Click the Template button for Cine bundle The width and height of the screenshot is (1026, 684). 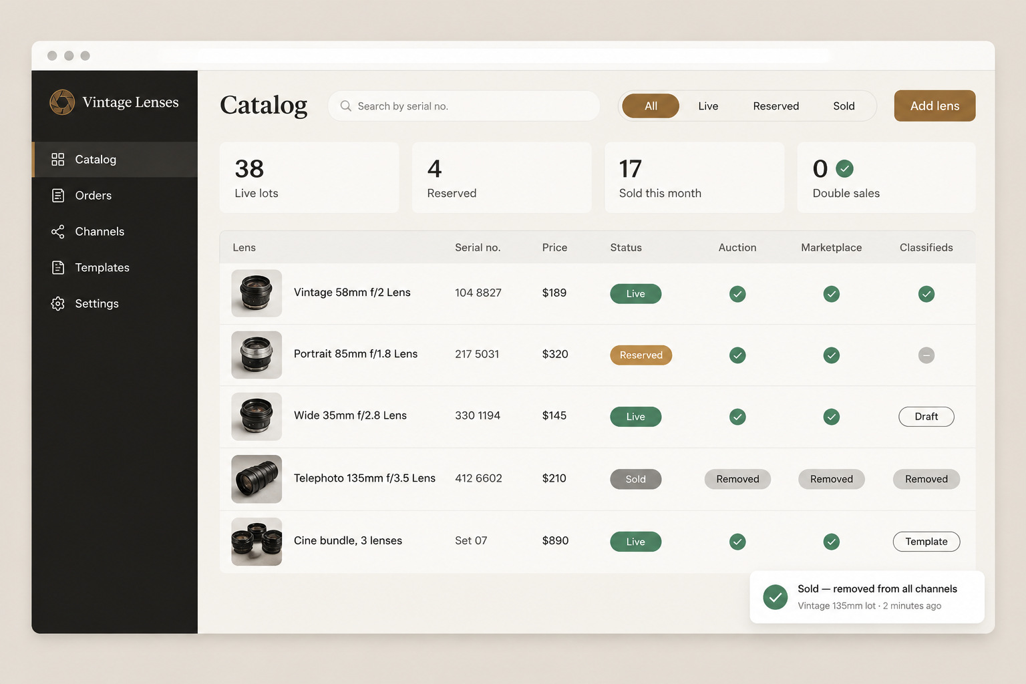click(x=926, y=542)
